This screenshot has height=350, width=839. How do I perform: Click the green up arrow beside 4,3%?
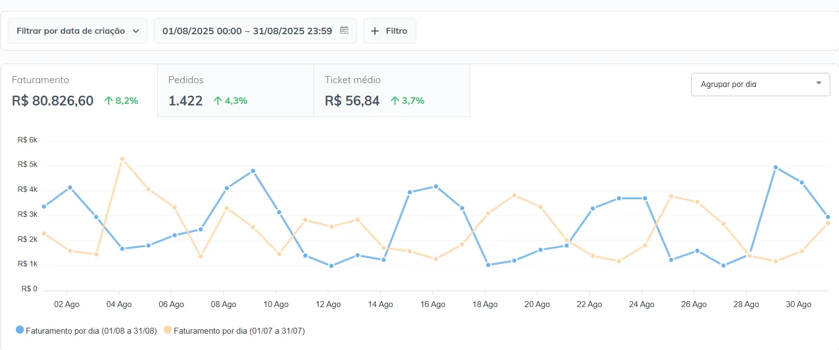pyautogui.click(x=218, y=101)
